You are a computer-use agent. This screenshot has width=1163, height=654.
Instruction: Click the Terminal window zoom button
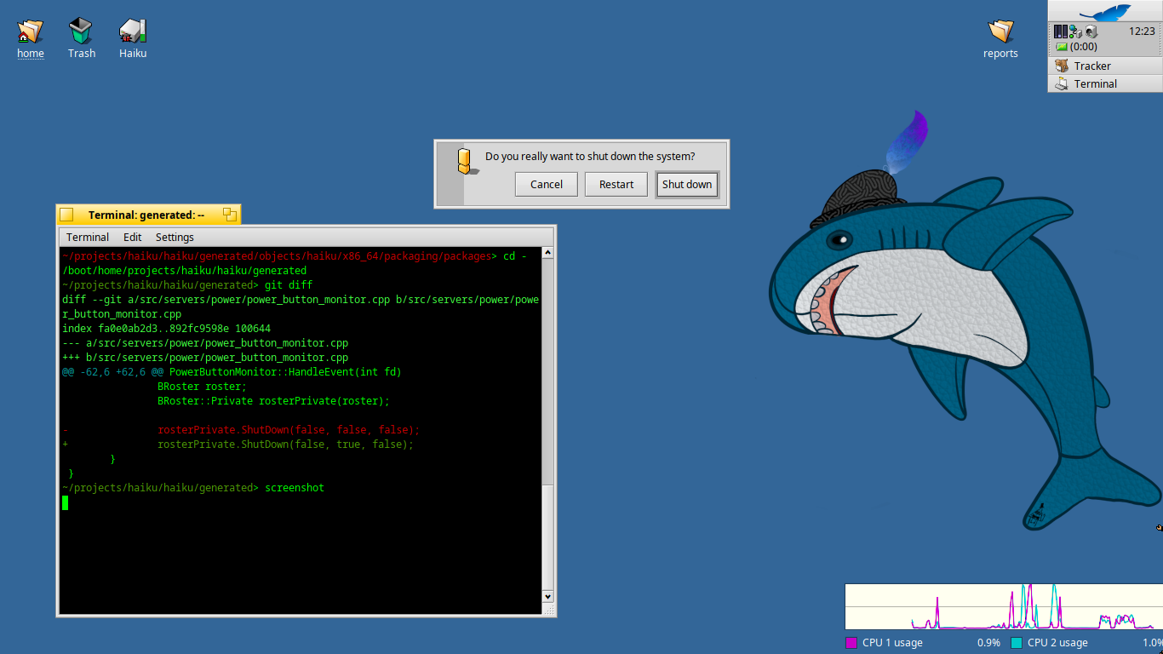[x=229, y=215]
